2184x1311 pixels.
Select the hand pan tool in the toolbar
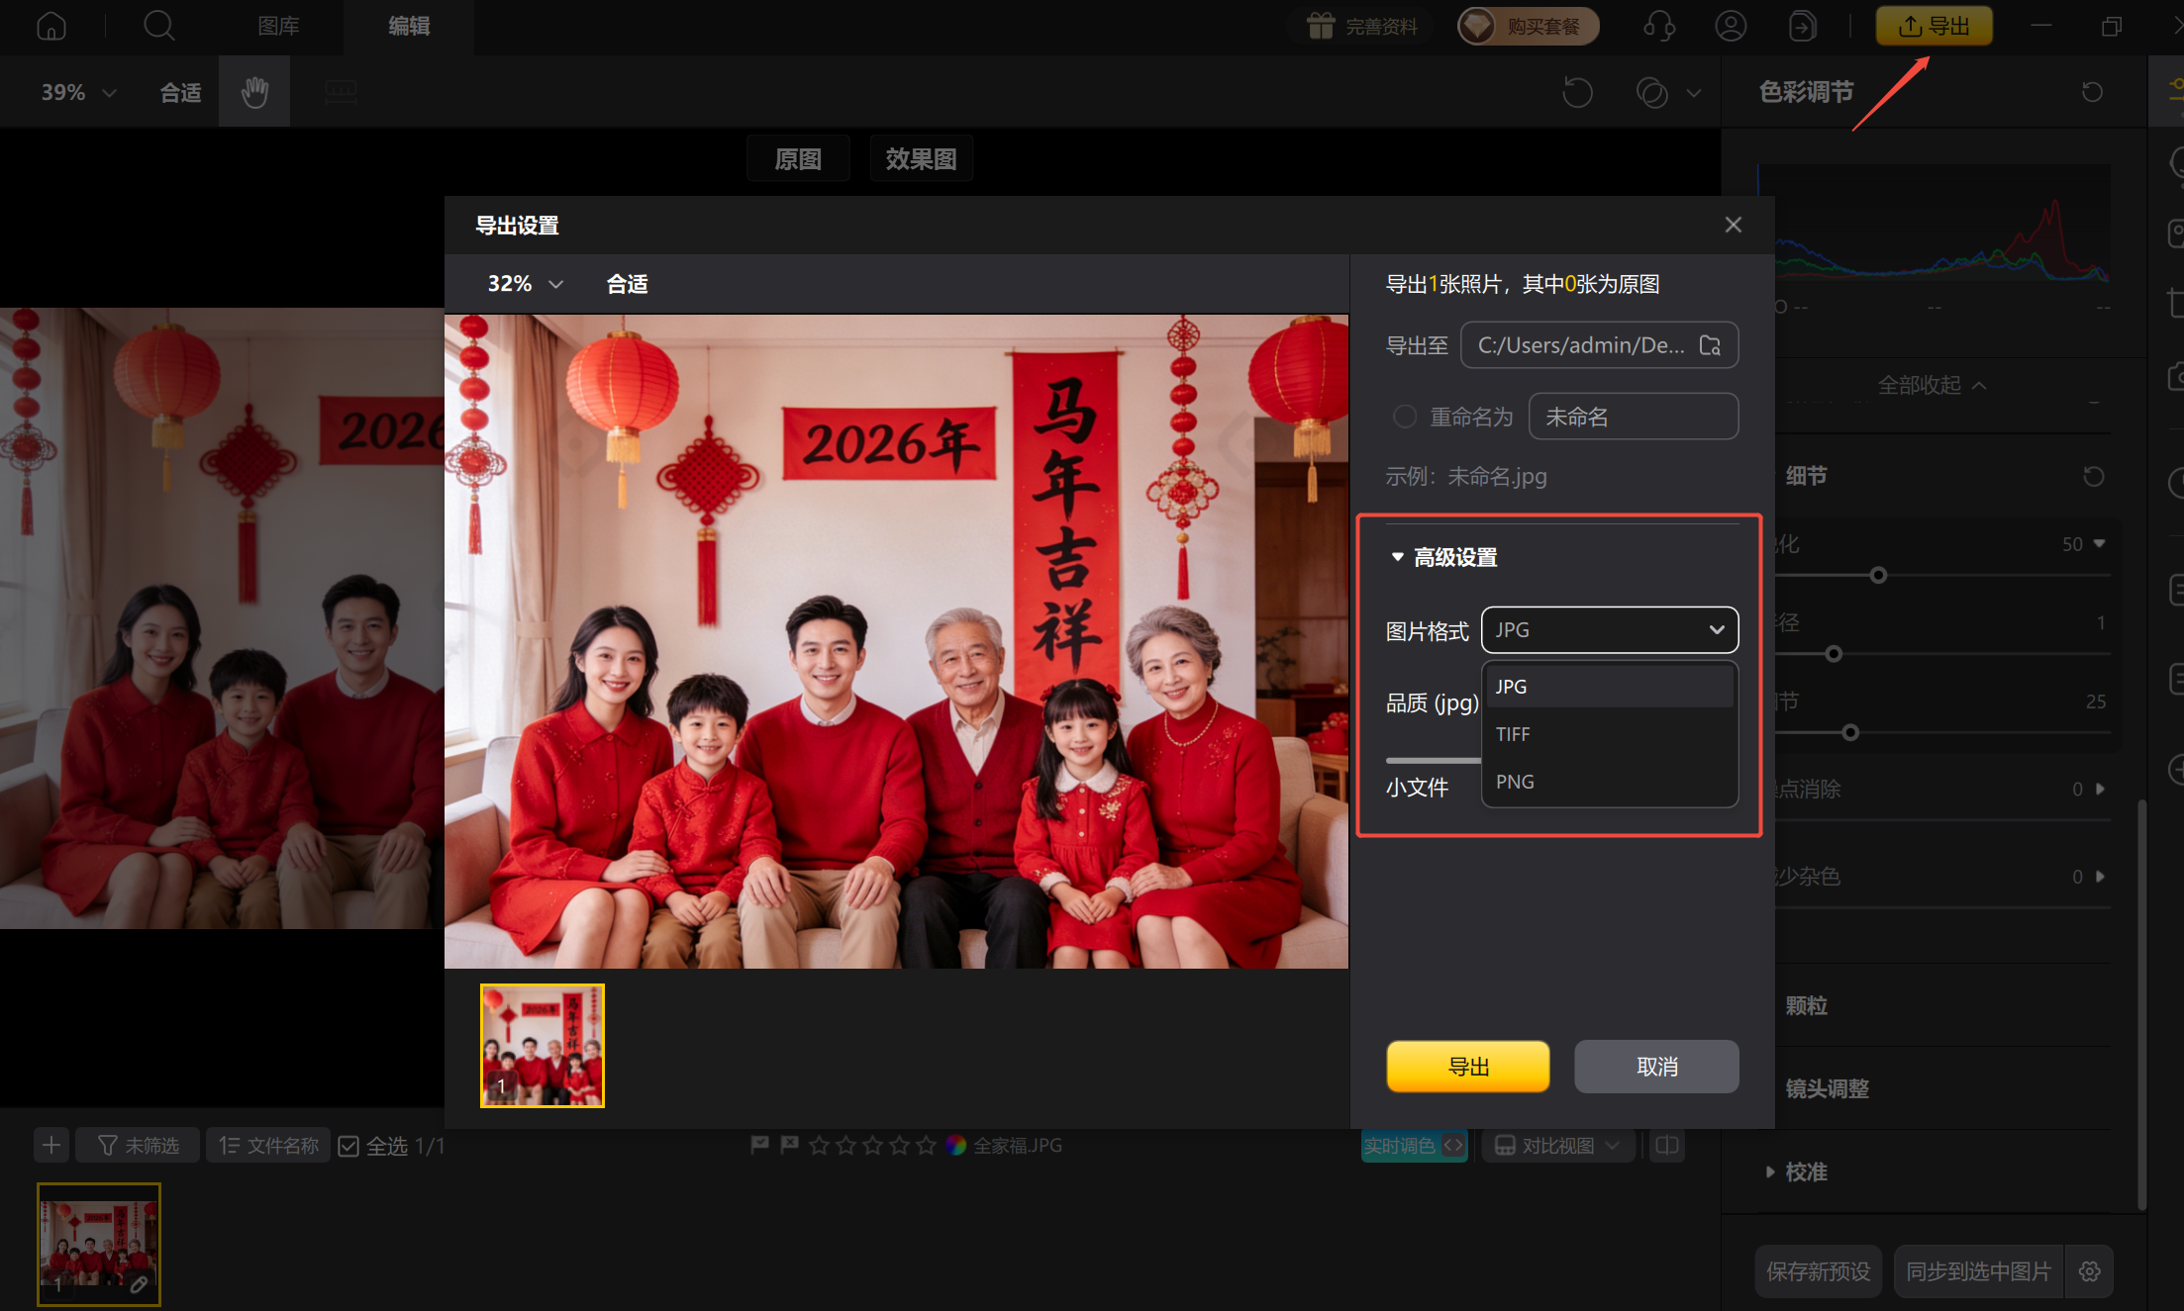tap(253, 91)
